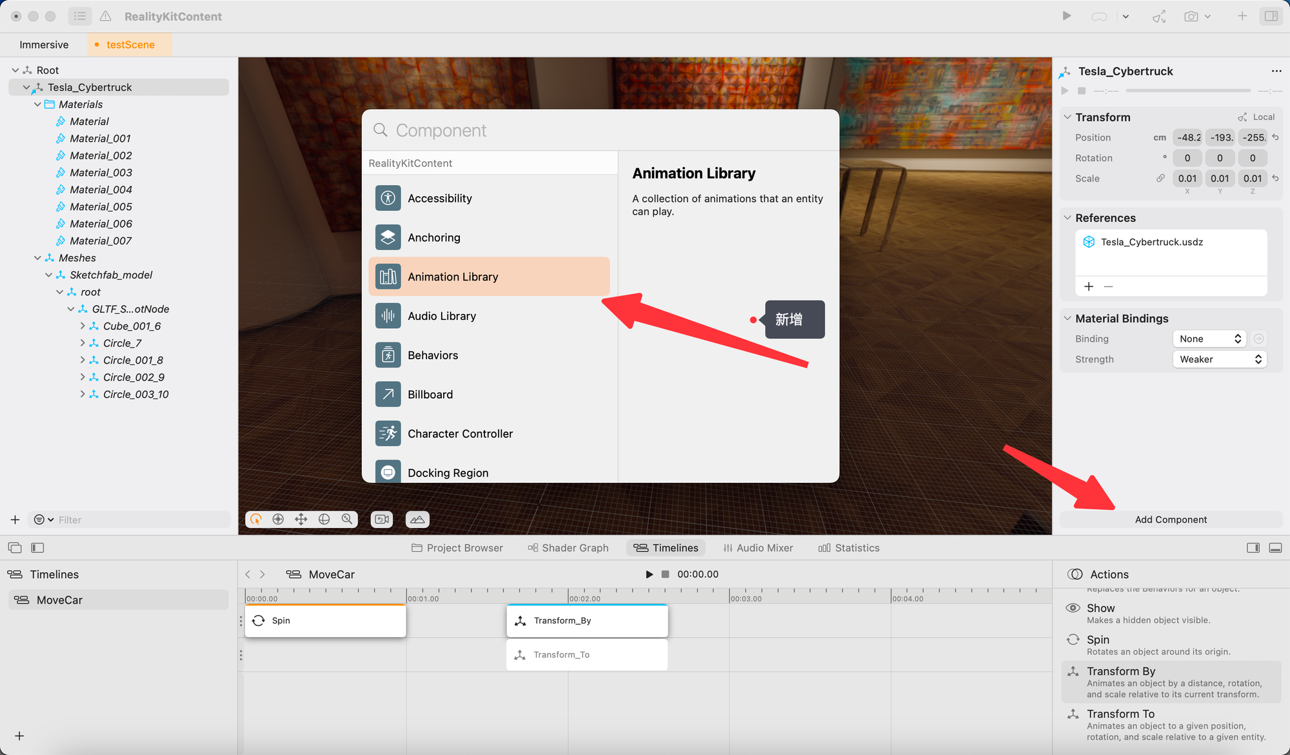Toggle Local transform space

coord(1256,117)
